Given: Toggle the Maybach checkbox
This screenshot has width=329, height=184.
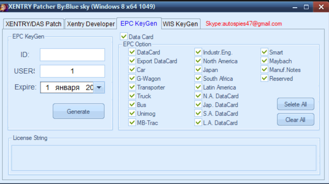Looking at the screenshot, I should (x=264, y=61).
